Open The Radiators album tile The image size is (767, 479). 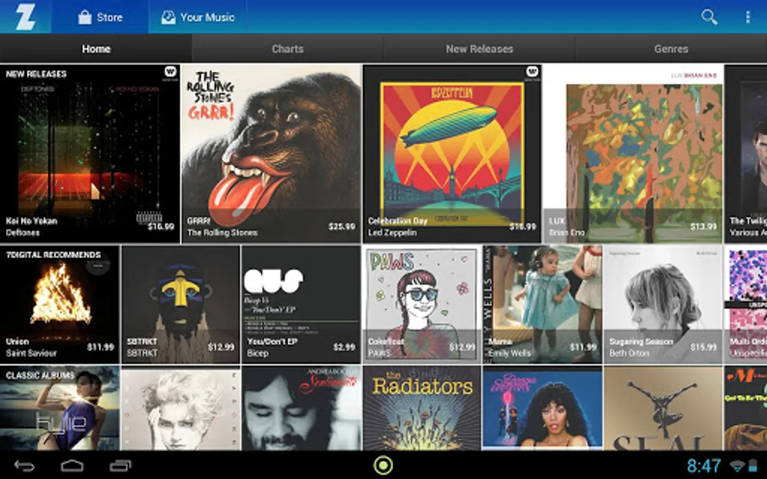point(422,408)
